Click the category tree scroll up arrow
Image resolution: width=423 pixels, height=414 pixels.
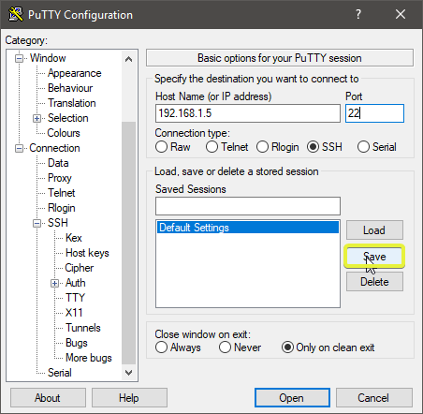(x=128, y=59)
